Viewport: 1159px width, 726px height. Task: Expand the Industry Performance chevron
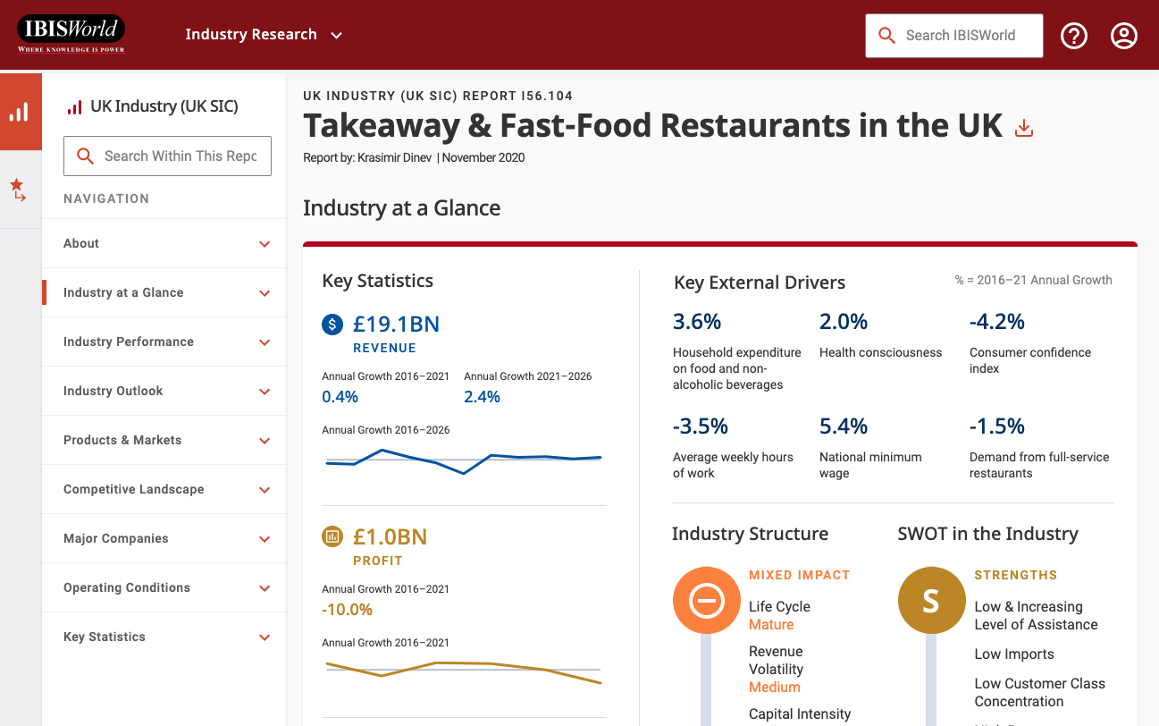click(x=265, y=342)
